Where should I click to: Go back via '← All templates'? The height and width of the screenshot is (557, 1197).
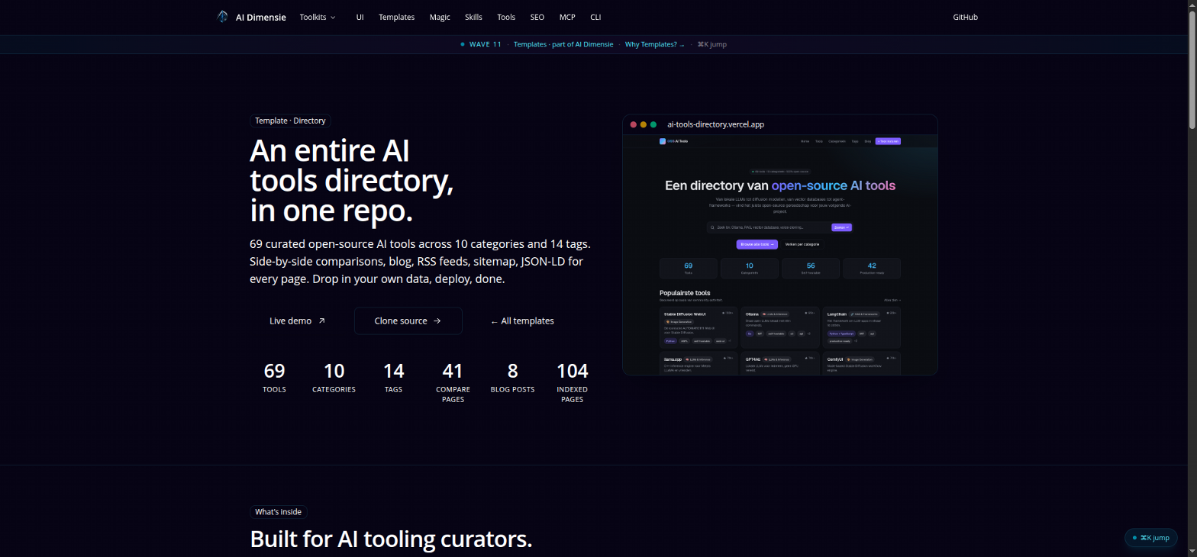(x=522, y=321)
